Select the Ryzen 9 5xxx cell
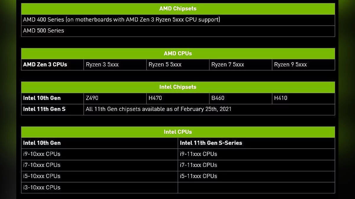This screenshot has width=355, height=199. (x=290, y=65)
